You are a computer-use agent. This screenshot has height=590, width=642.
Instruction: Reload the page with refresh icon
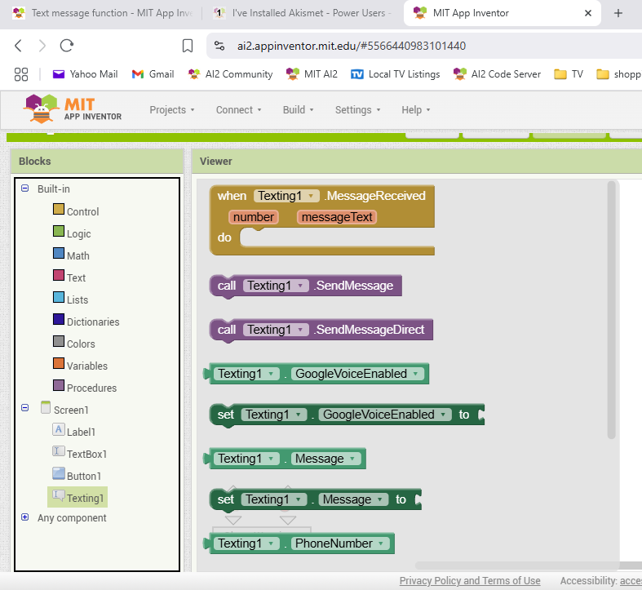click(x=66, y=46)
